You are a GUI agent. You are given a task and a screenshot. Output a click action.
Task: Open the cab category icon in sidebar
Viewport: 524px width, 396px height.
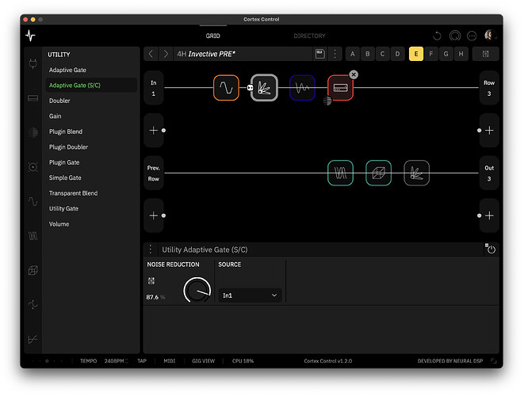click(33, 132)
